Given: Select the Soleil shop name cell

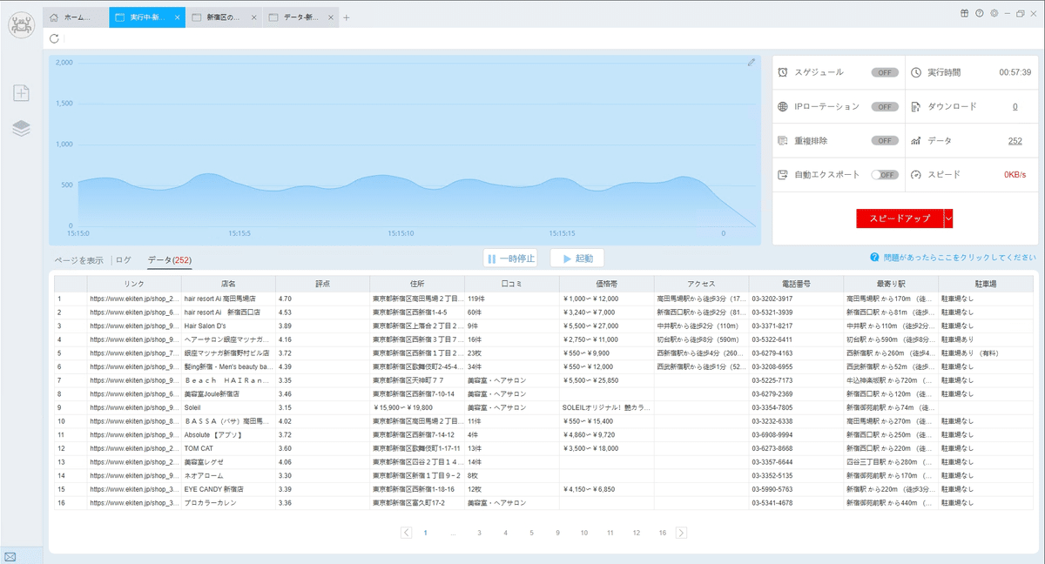Looking at the screenshot, I should [228, 407].
